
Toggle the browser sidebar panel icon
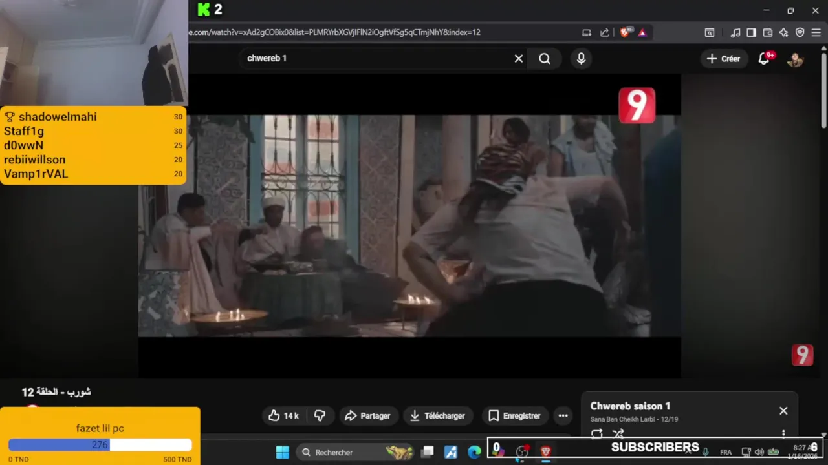751,32
